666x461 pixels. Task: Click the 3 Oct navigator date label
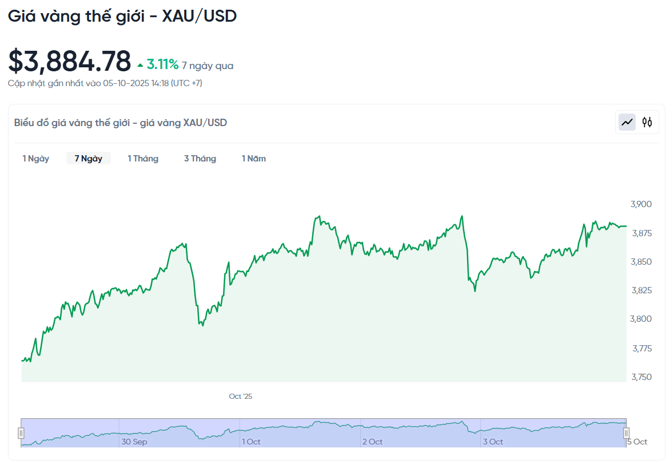pyautogui.click(x=493, y=442)
